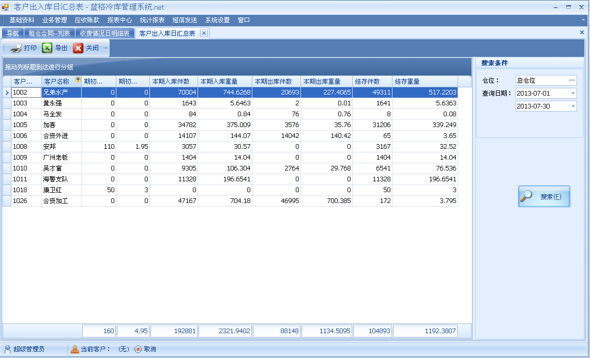Open the 短信发送 menu
The height and width of the screenshot is (358, 590).
point(185,20)
